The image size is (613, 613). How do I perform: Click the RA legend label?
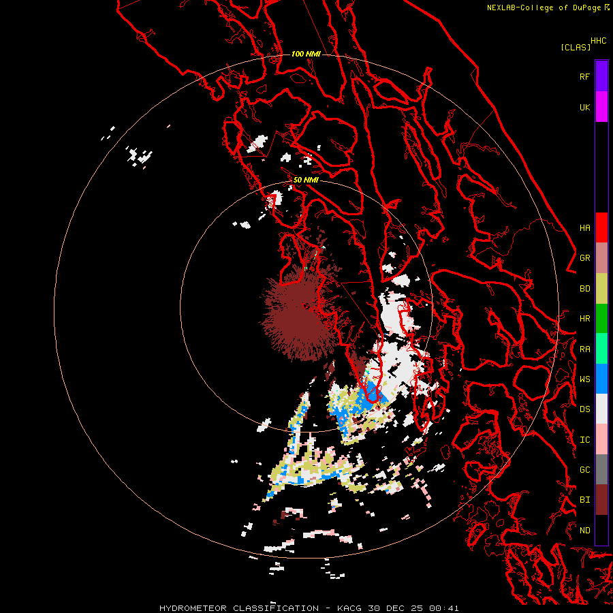click(585, 349)
